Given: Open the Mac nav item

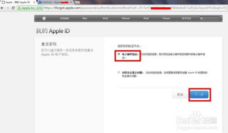Looking at the screenshot, I should tap(85, 18).
